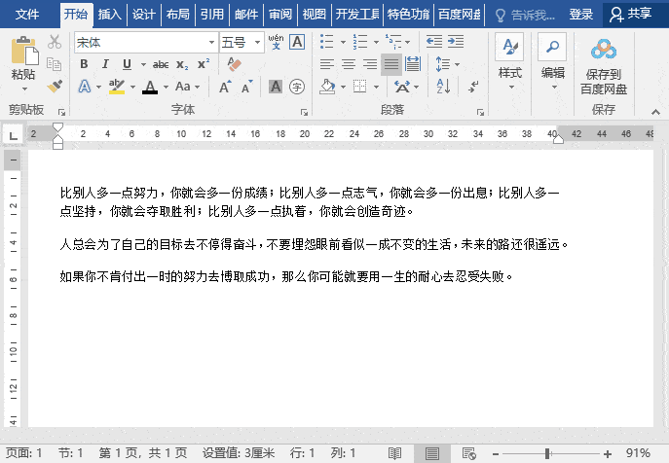Toggle Strikethrough abc button
This screenshot has height=463, width=669.
click(161, 64)
